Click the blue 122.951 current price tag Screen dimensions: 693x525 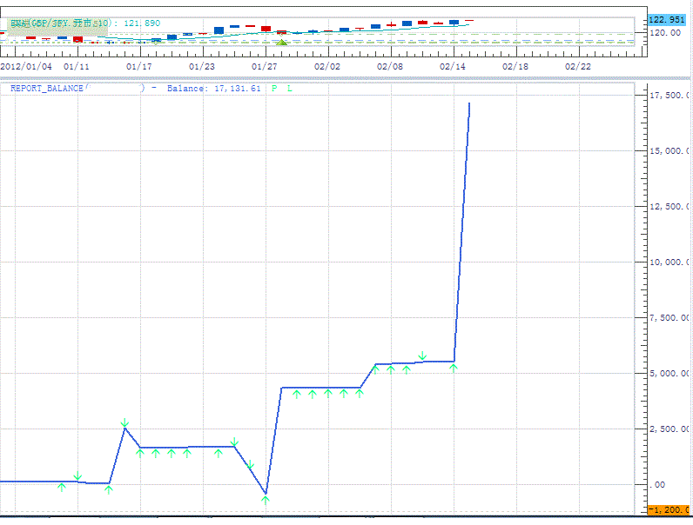[x=669, y=20]
